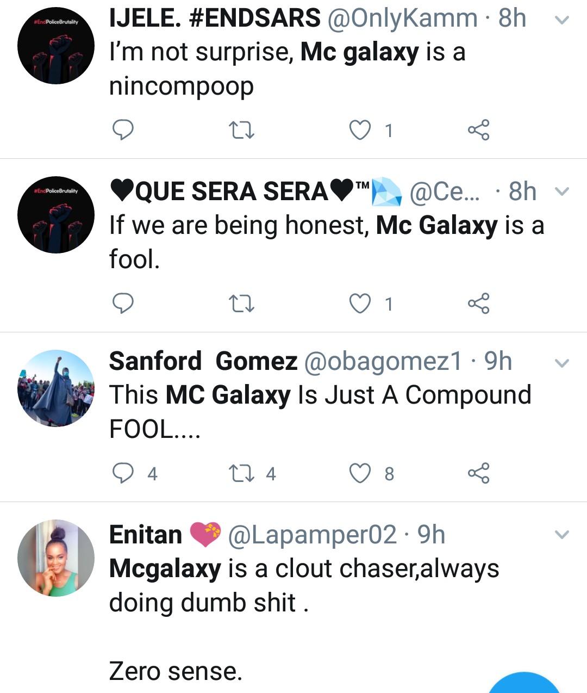The image size is (587, 693).
Task: View Enitan's profile picture
Action: pyautogui.click(x=56, y=558)
